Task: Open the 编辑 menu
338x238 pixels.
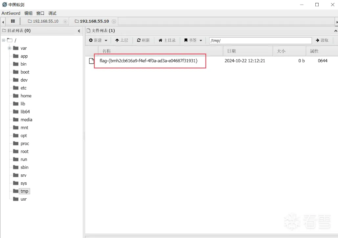Action: pyautogui.click(x=29, y=13)
